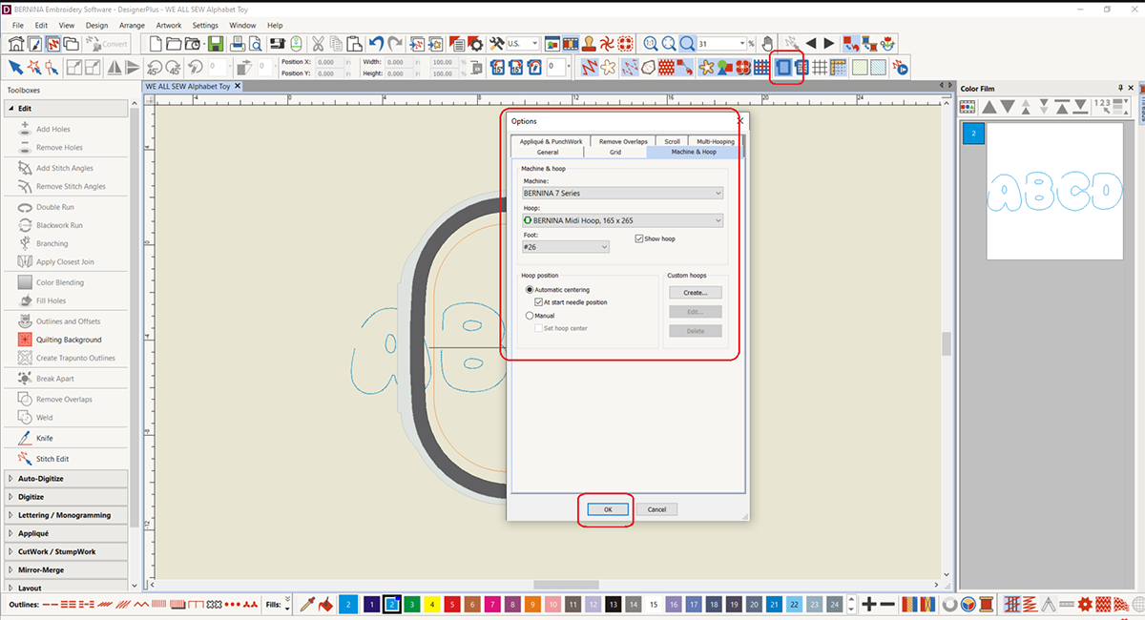Open the Machine dropdown BERNINA 7 Series
The width and height of the screenshot is (1145, 620).
click(x=622, y=194)
